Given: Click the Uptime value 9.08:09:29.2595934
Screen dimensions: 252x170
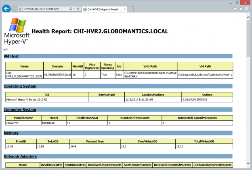Looking at the screenshot, I should tap(195, 100).
